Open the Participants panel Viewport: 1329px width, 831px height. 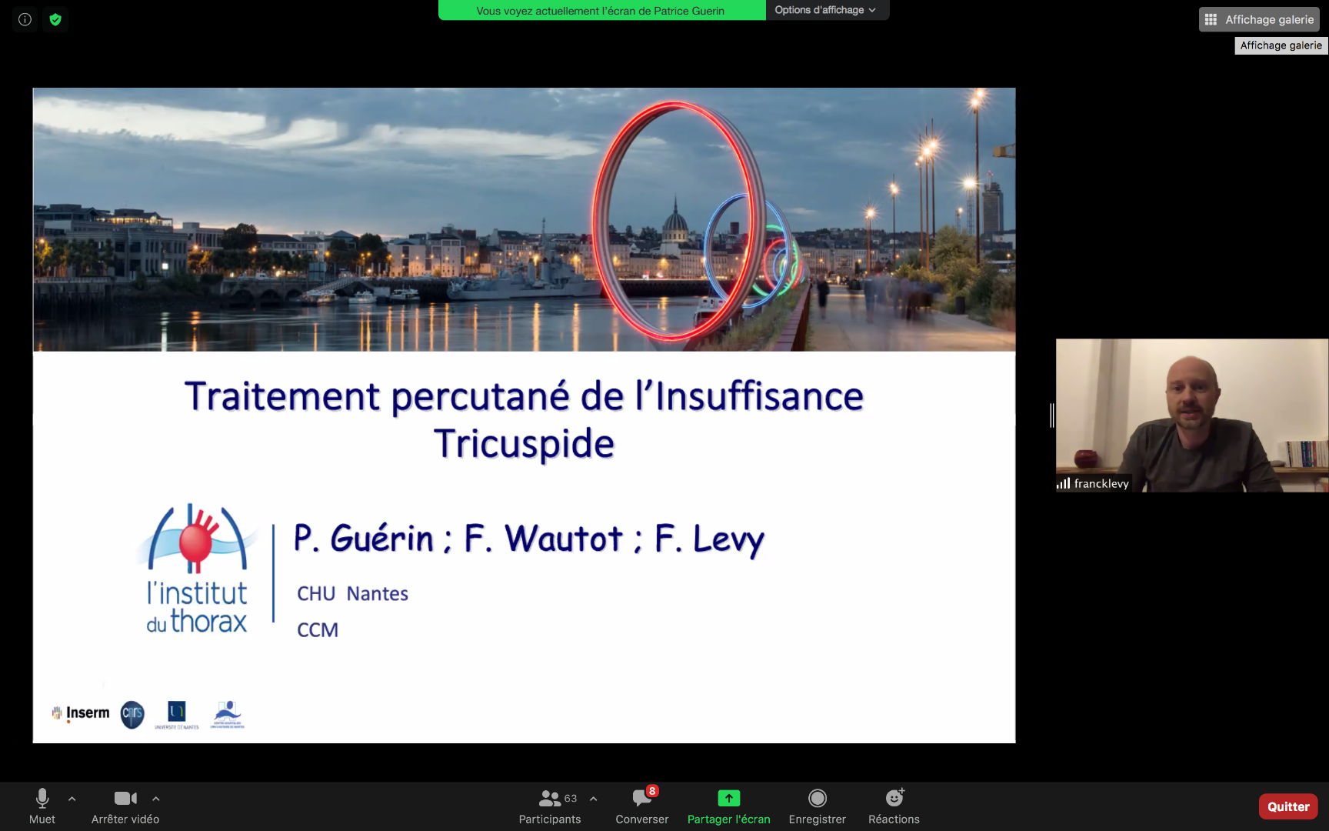pyautogui.click(x=550, y=806)
